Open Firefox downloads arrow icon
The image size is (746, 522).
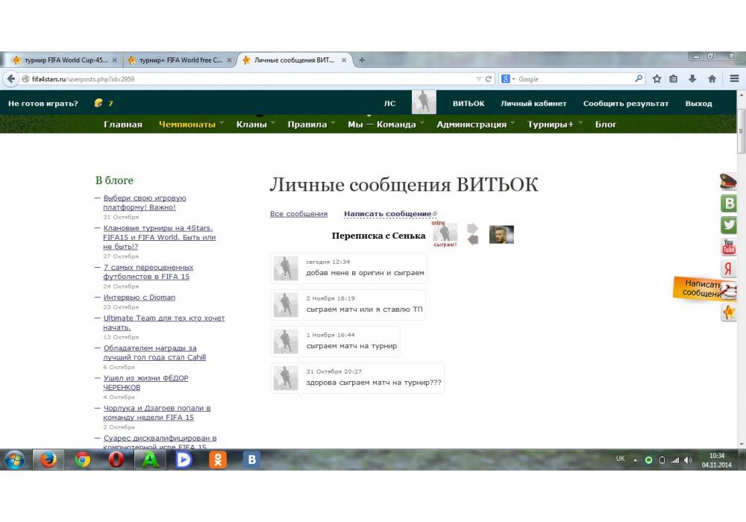tap(692, 79)
